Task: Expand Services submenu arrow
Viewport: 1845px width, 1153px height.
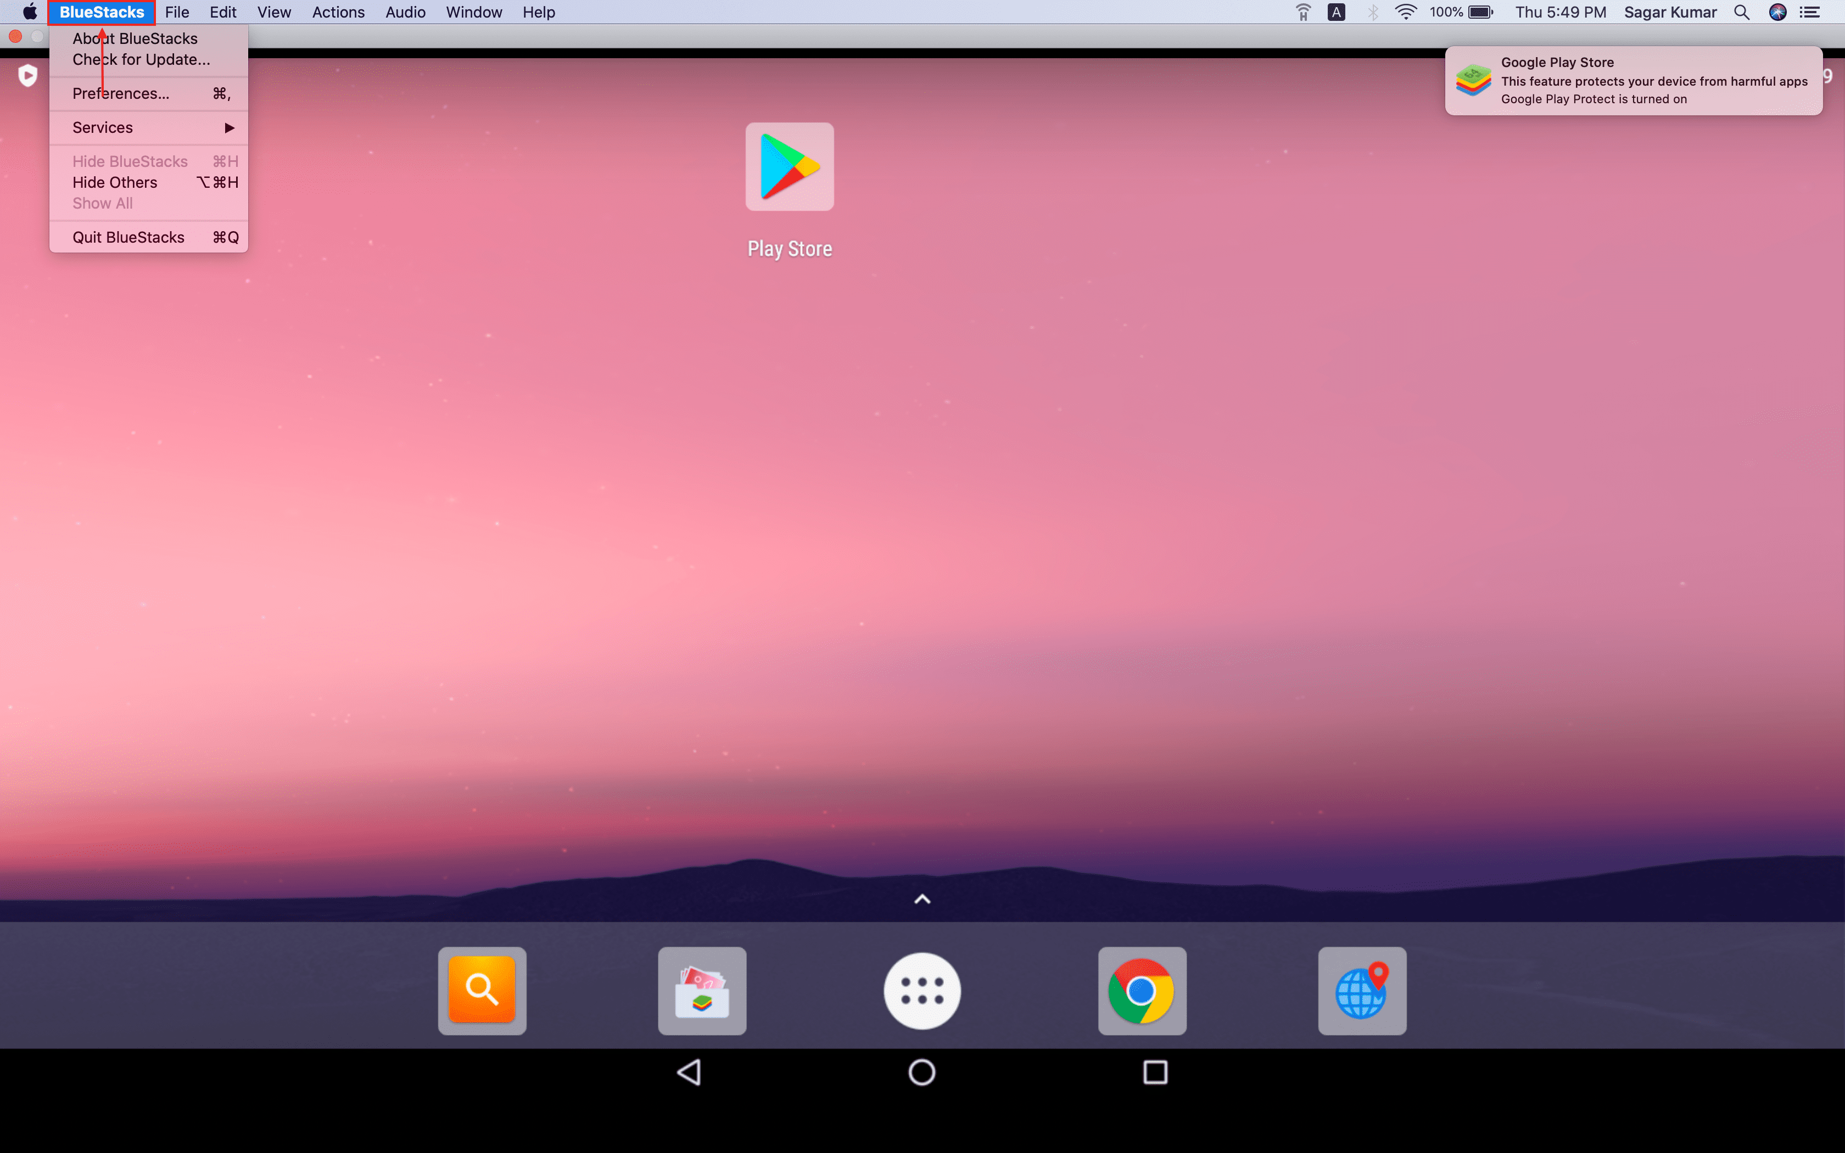Action: coord(230,127)
